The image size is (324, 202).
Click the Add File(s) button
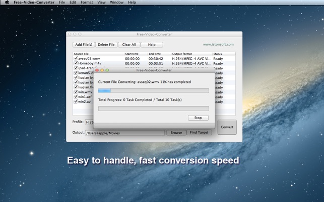pos(84,45)
